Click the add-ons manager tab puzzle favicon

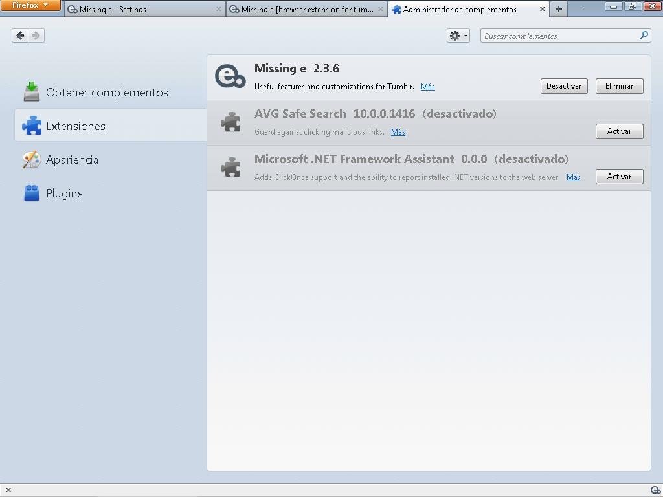pyautogui.click(x=396, y=9)
